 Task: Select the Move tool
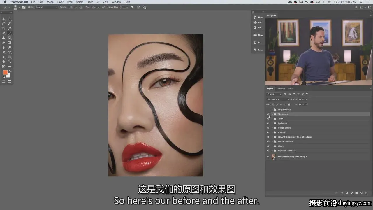click(4, 19)
